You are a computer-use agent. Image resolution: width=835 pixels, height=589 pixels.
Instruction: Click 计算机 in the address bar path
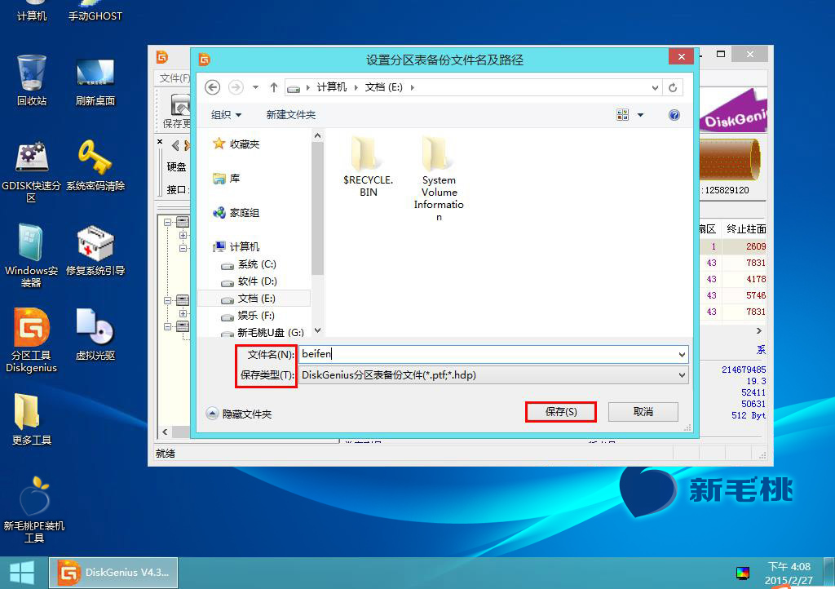pyautogui.click(x=331, y=86)
